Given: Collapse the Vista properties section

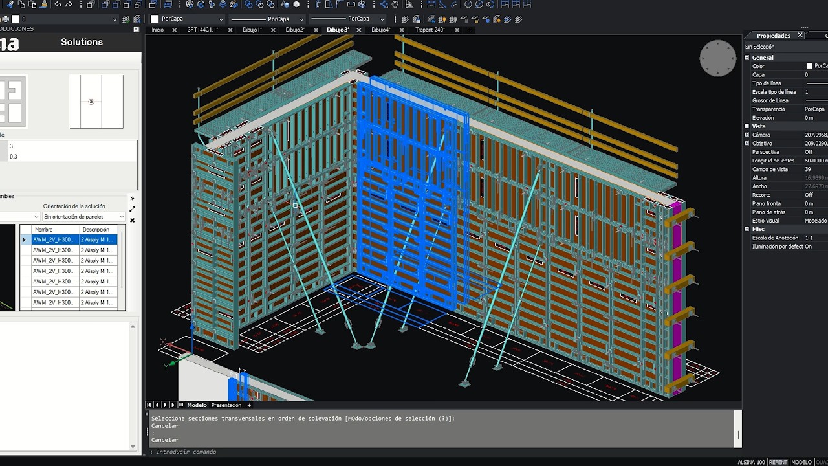Looking at the screenshot, I should point(747,126).
